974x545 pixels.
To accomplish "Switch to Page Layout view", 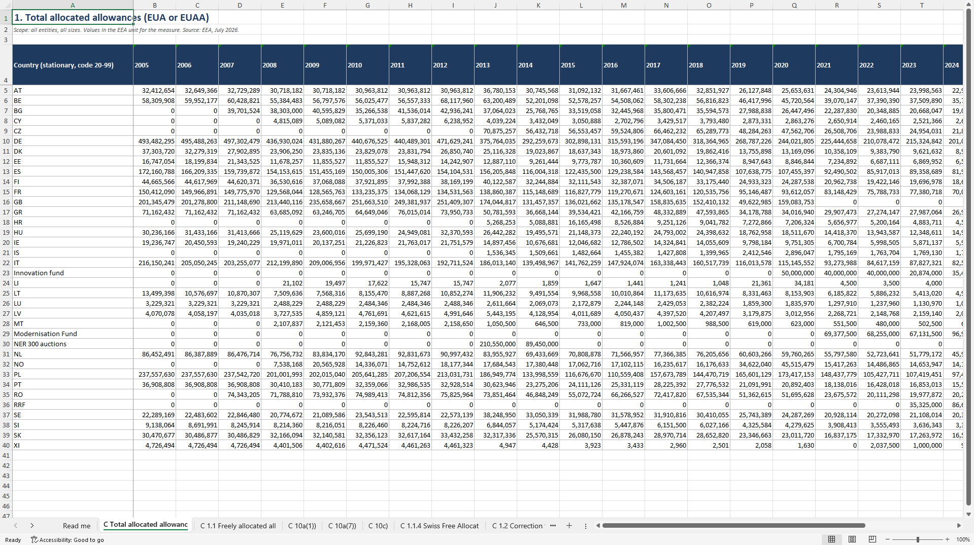I will pyautogui.click(x=852, y=539).
